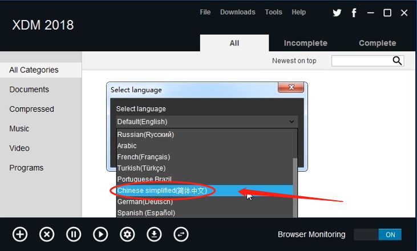The image size is (417, 251).
Task: Choose Portuguese Brazil from language list
Action: tap(205, 179)
